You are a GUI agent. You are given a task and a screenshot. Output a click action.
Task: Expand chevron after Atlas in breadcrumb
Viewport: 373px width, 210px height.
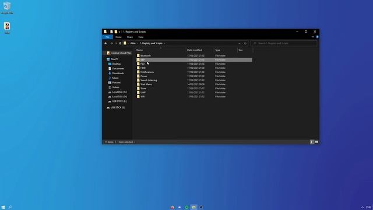[138, 43]
